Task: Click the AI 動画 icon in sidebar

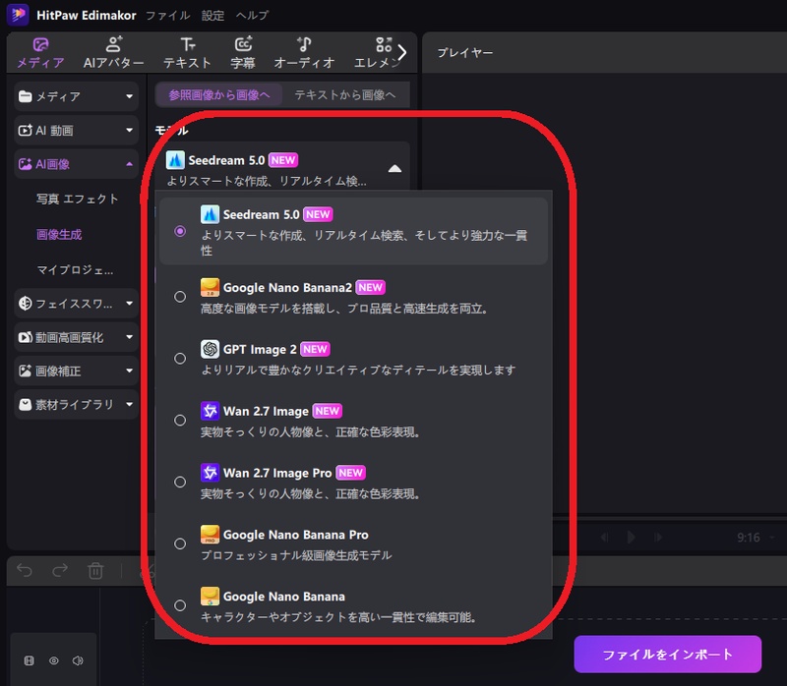Action: (x=25, y=131)
